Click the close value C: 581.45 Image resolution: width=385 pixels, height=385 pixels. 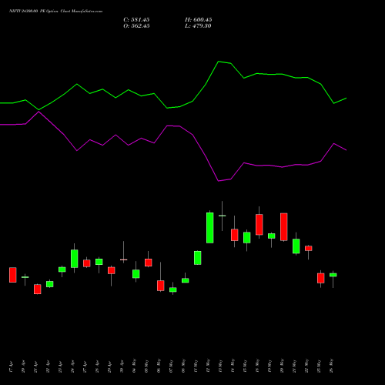[x=136, y=20]
